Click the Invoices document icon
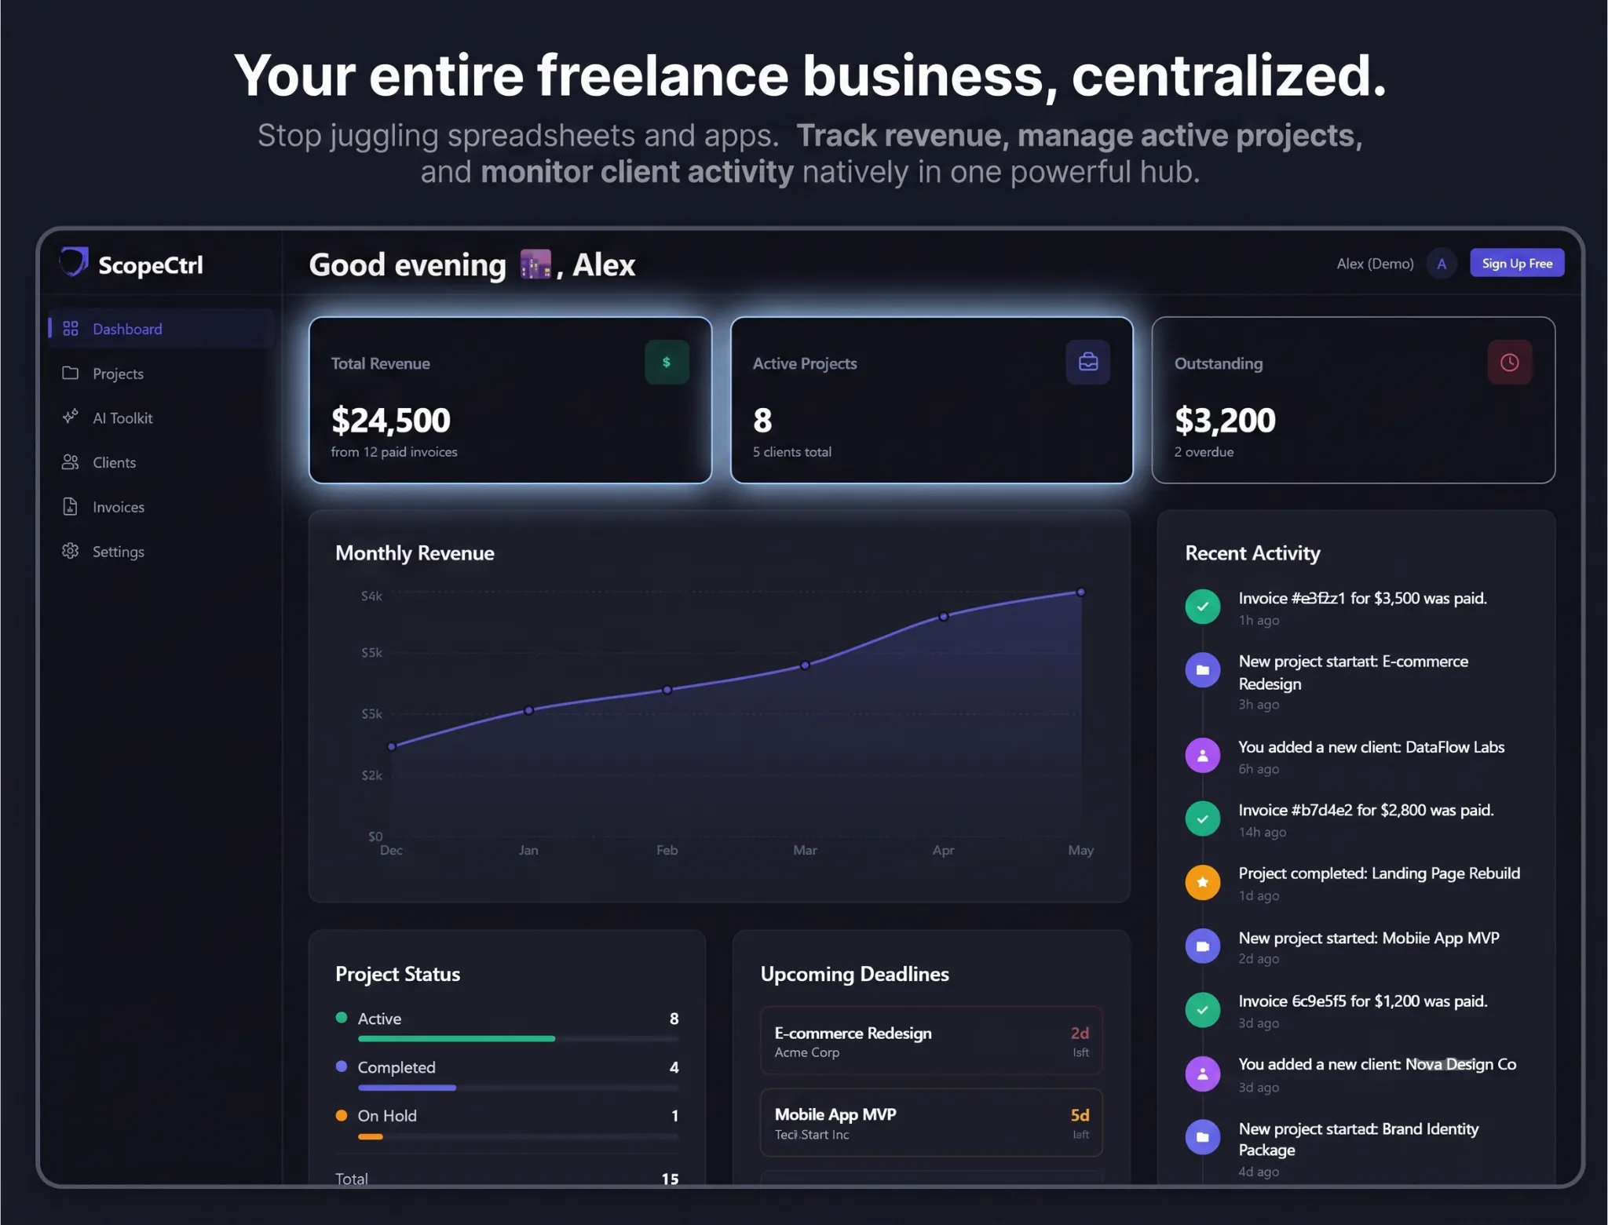The image size is (1608, 1225). (x=71, y=507)
